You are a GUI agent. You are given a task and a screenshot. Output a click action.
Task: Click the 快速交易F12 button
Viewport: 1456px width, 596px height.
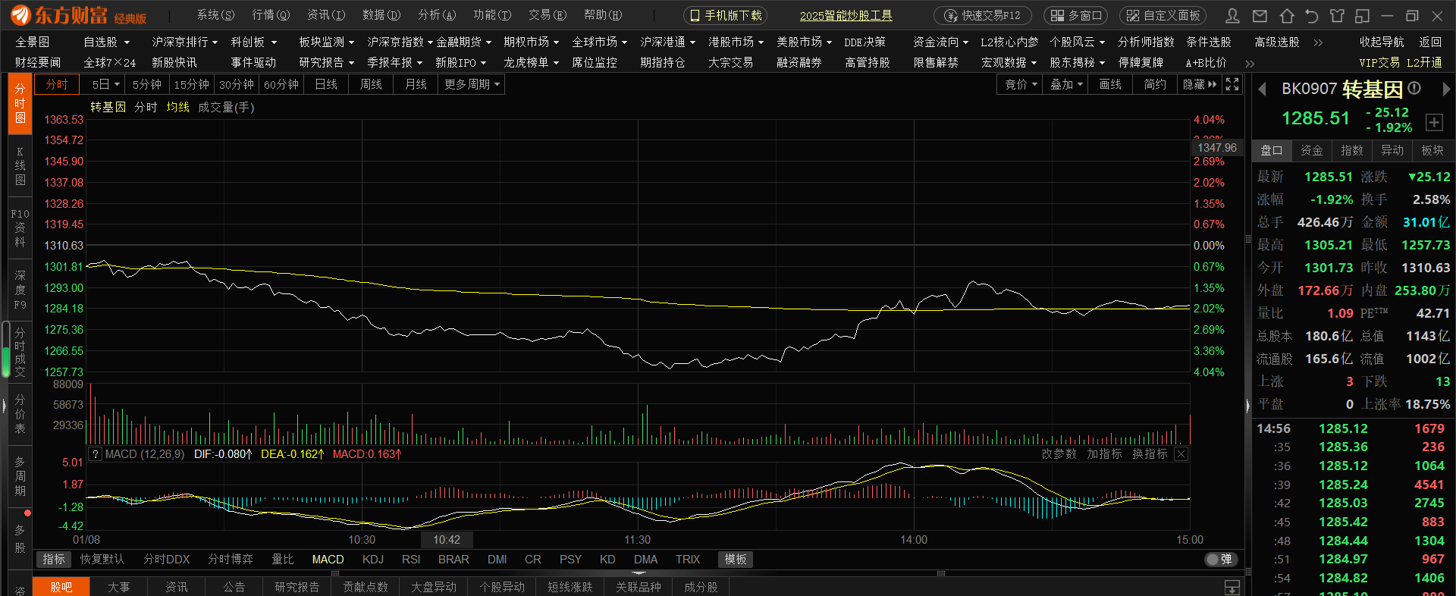(983, 15)
